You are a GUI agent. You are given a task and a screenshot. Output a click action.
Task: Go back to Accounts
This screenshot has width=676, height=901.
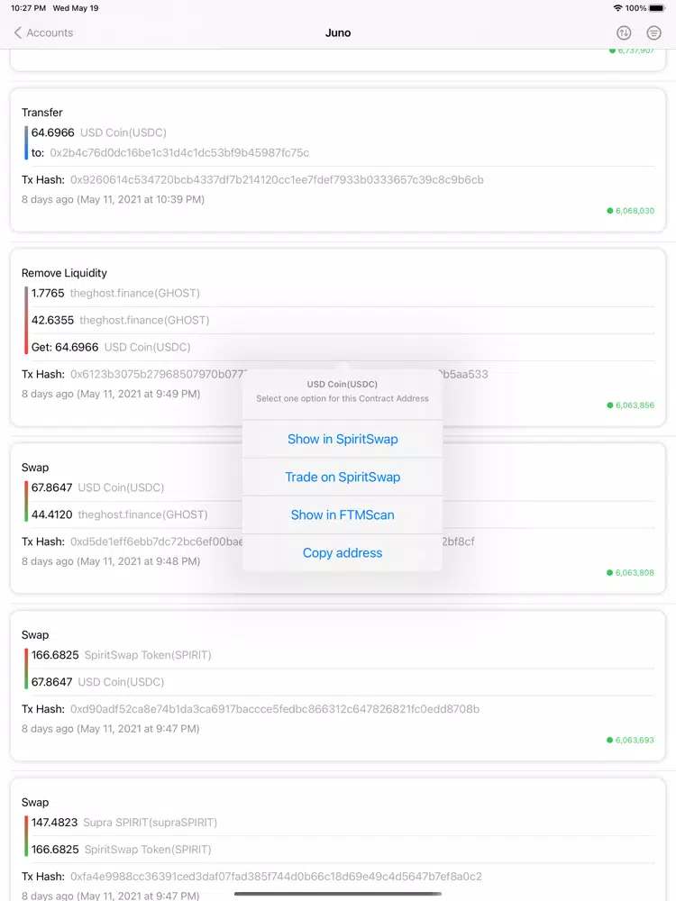(43, 32)
